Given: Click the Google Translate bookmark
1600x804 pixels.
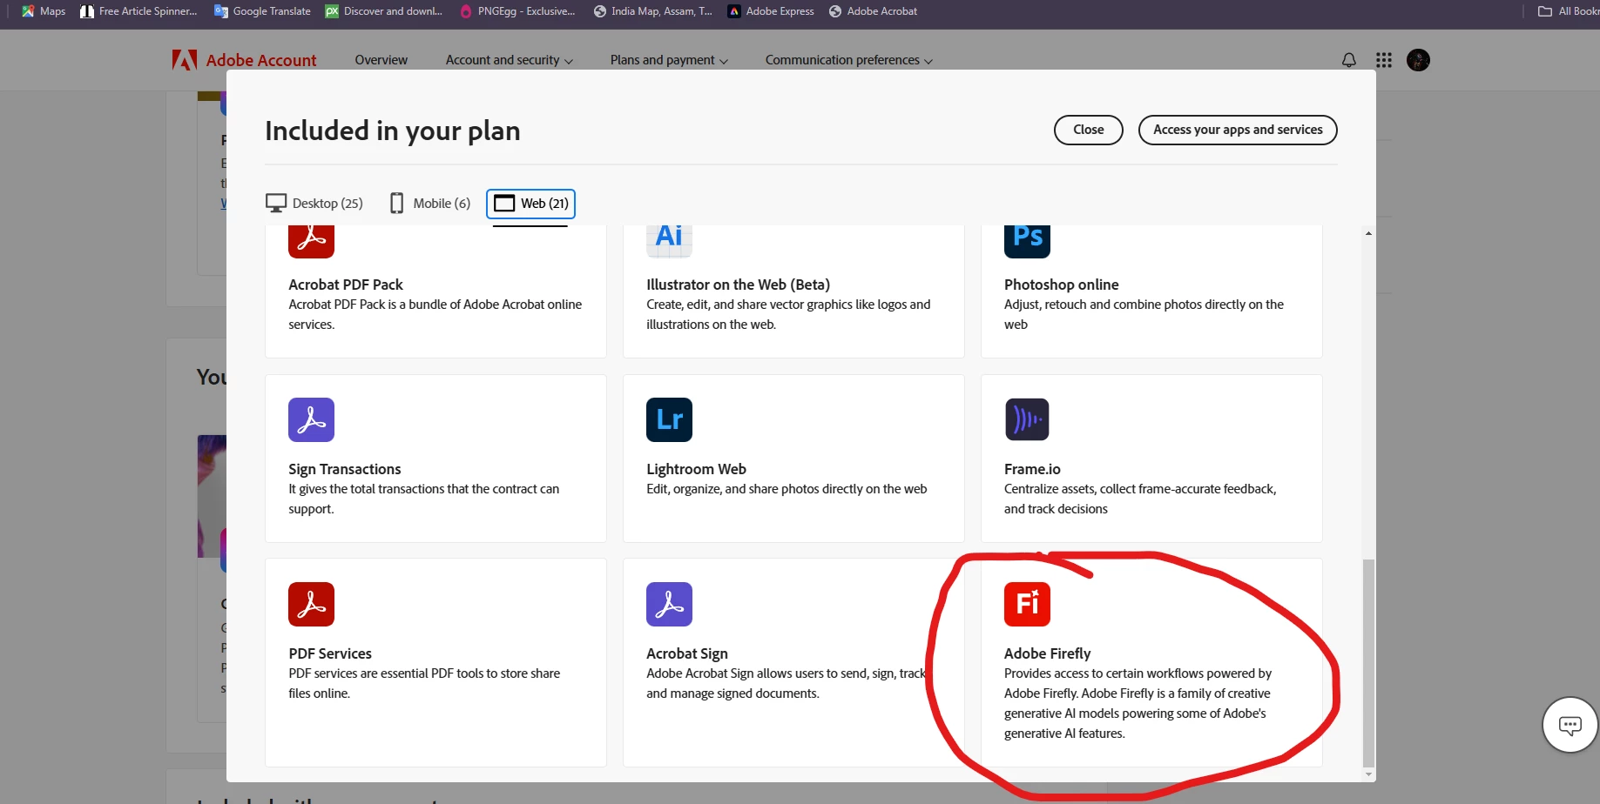Looking at the screenshot, I should click(x=262, y=11).
